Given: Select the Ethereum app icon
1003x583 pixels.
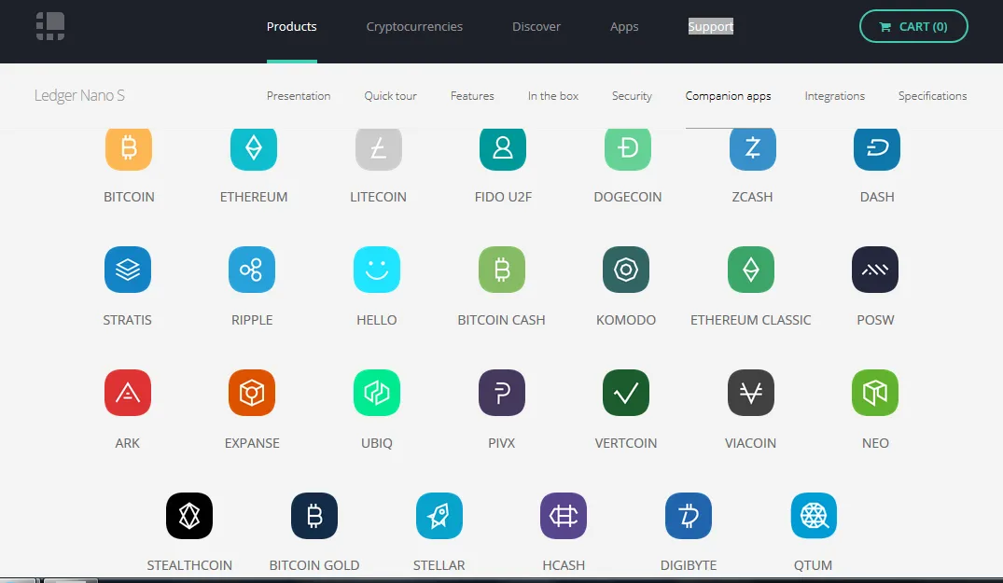Looking at the screenshot, I should point(254,149).
